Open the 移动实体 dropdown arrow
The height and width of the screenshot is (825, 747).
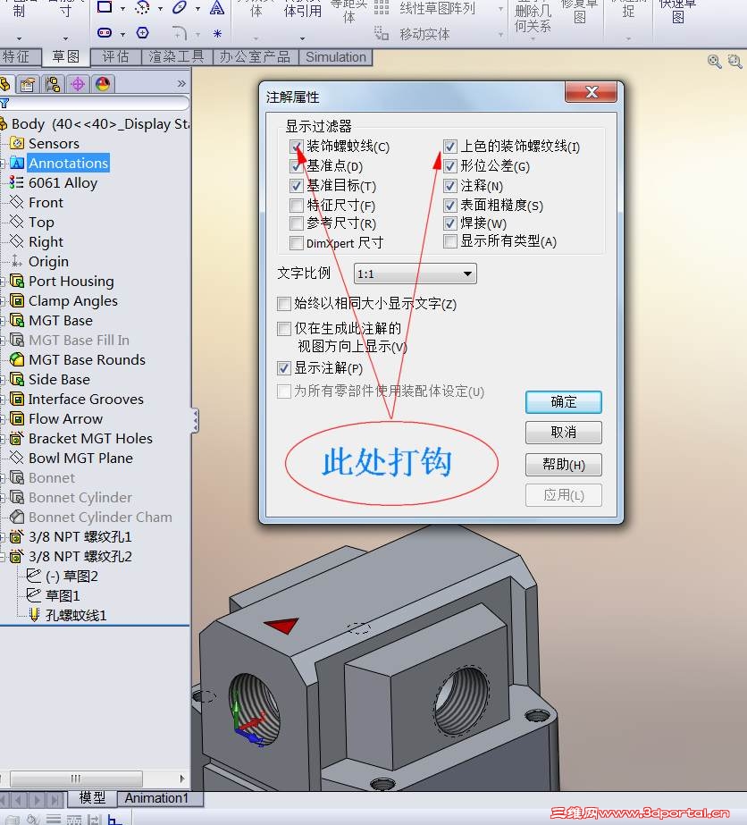(x=500, y=35)
